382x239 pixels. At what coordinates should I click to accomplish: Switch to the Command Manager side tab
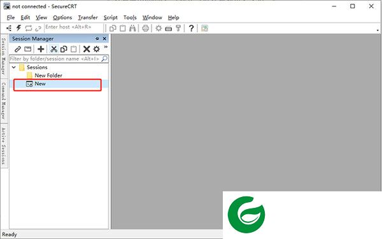point(3,100)
